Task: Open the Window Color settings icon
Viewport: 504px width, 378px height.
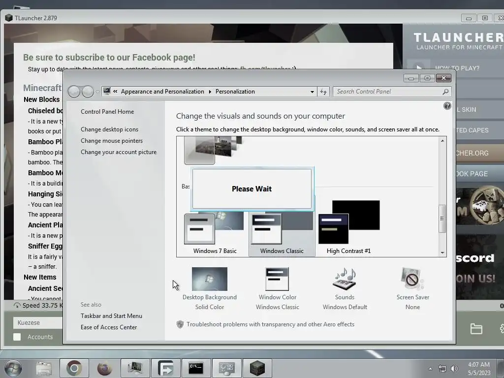Action: [x=277, y=279]
